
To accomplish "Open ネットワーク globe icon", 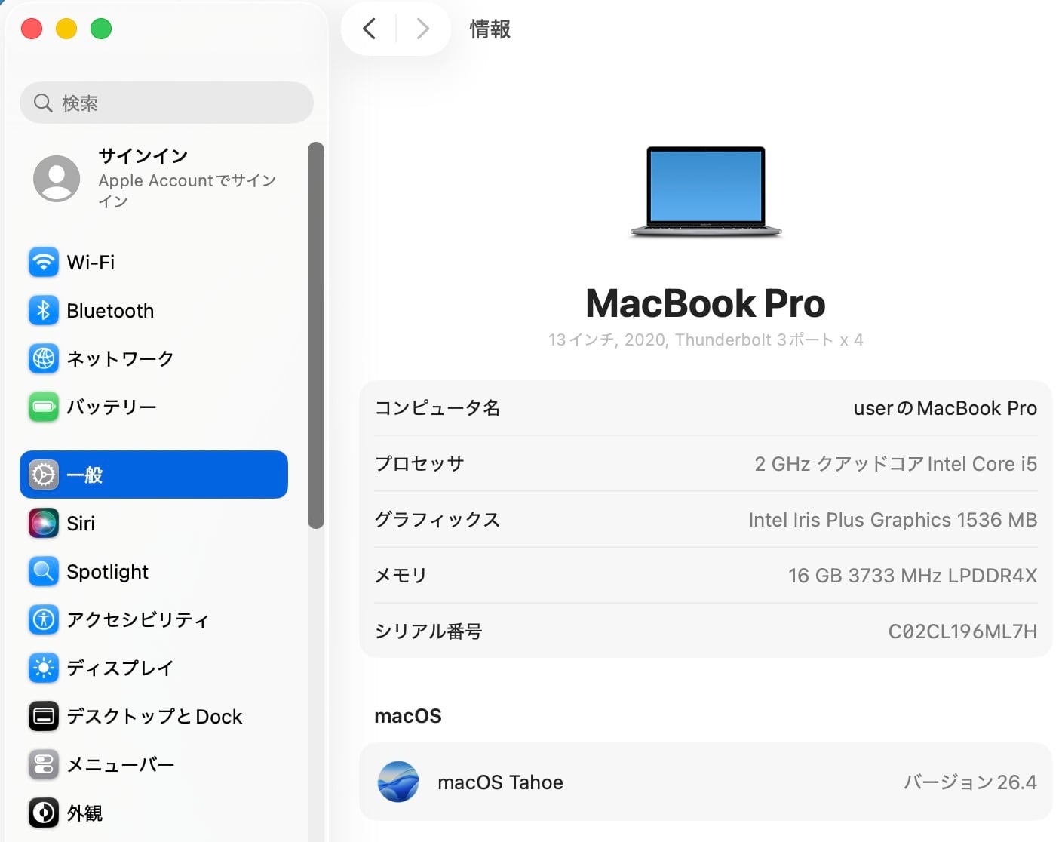I will (44, 358).
